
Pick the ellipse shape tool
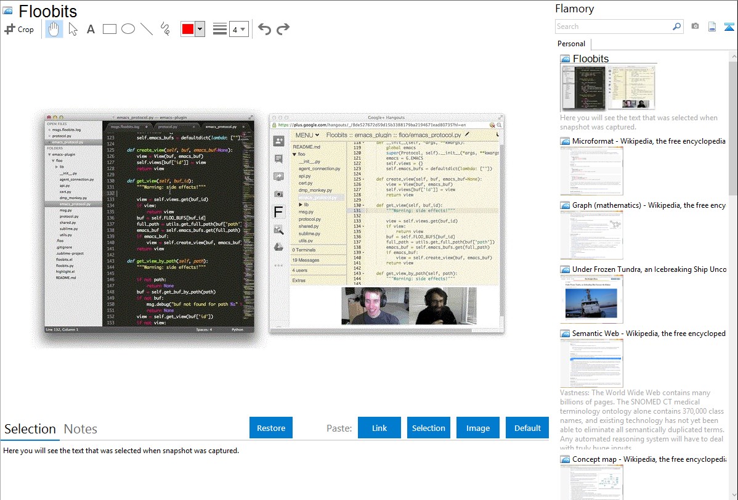coord(128,29)
